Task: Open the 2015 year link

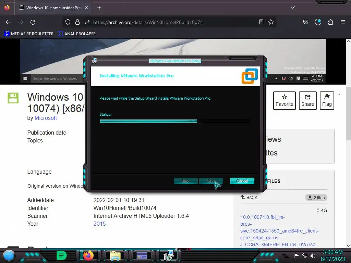Action: pos(100,224)
